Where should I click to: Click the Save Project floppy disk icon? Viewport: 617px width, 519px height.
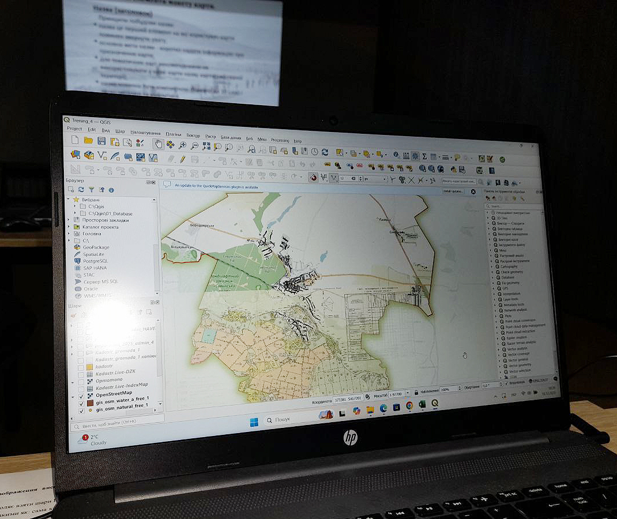(x=101, y=141)
